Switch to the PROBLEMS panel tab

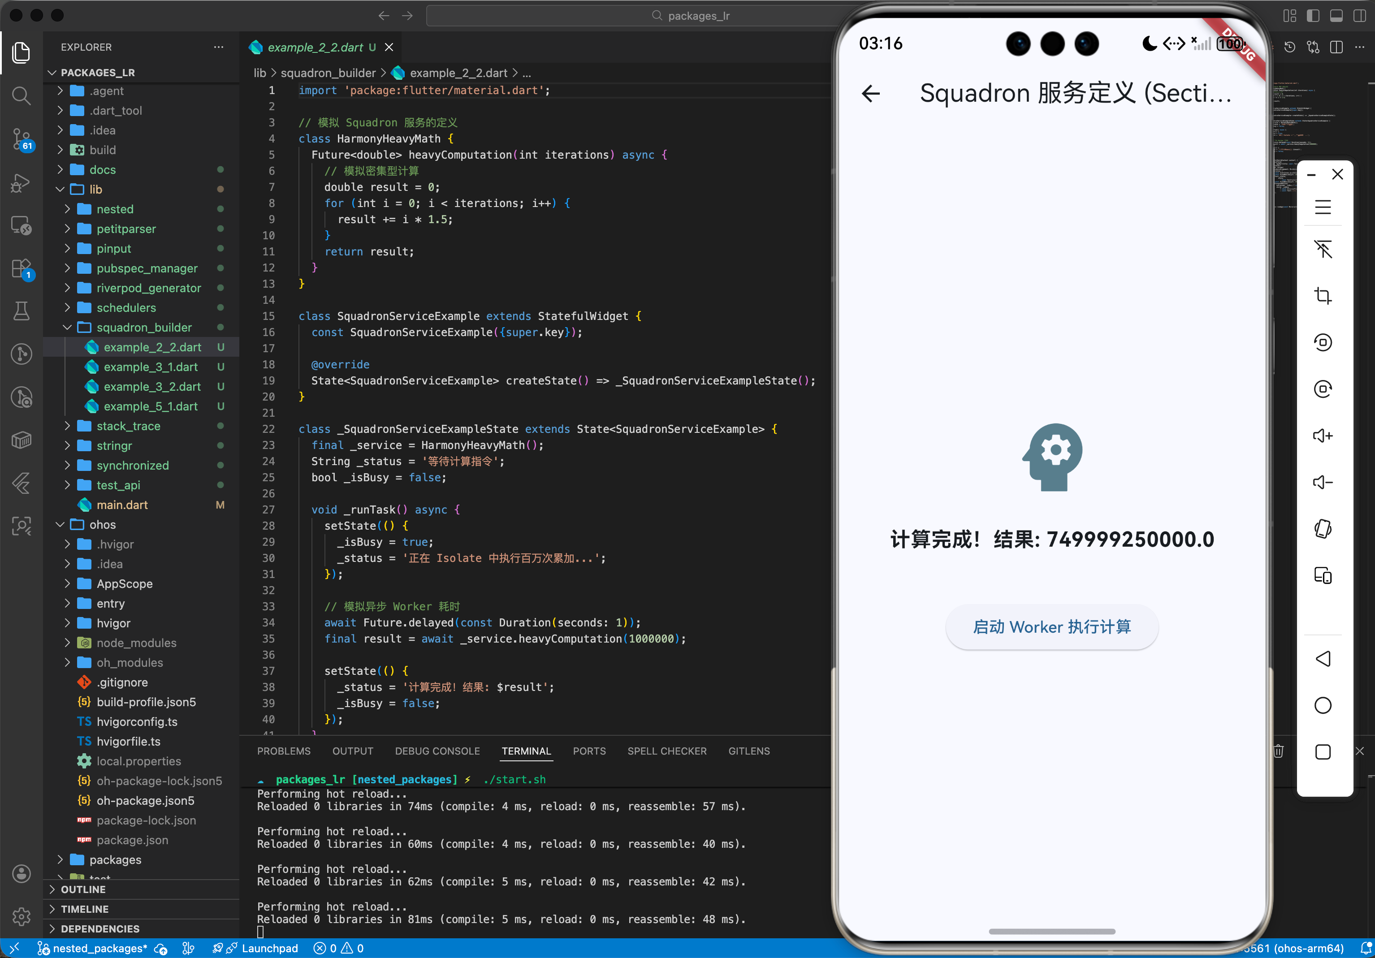coord(284,751)
